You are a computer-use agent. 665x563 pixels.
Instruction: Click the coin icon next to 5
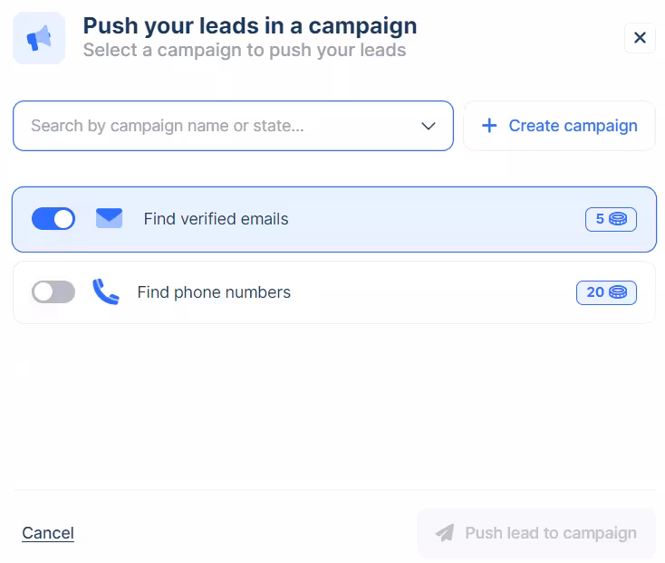[618, 219]
